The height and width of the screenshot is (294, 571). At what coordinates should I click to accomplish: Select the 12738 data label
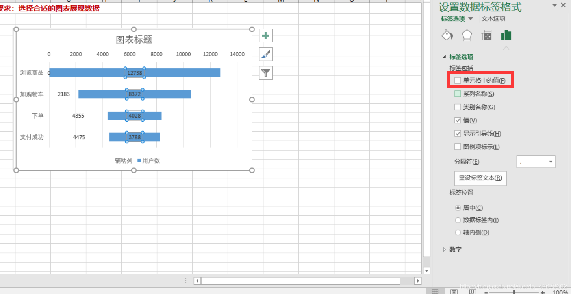coord(135,73)
